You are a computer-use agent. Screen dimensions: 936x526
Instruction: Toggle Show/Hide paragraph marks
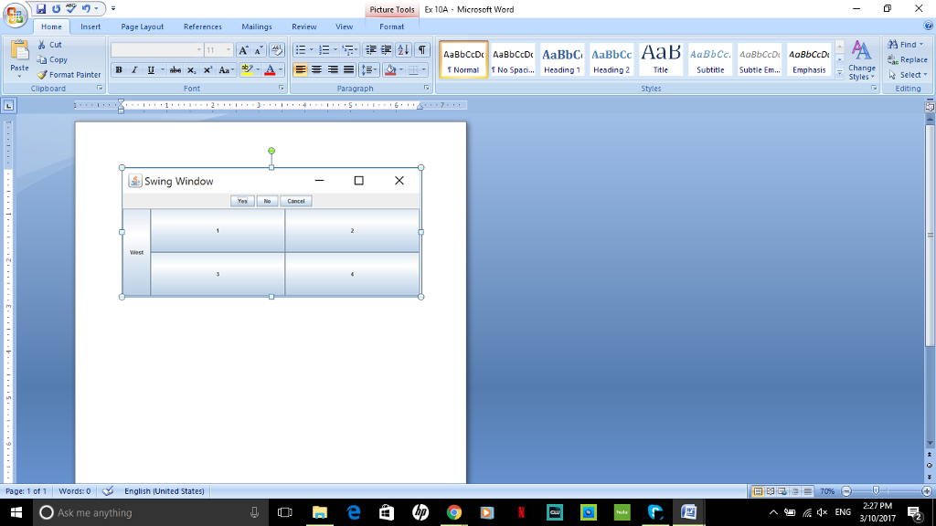pyautogui.click(x=421, y=49)
